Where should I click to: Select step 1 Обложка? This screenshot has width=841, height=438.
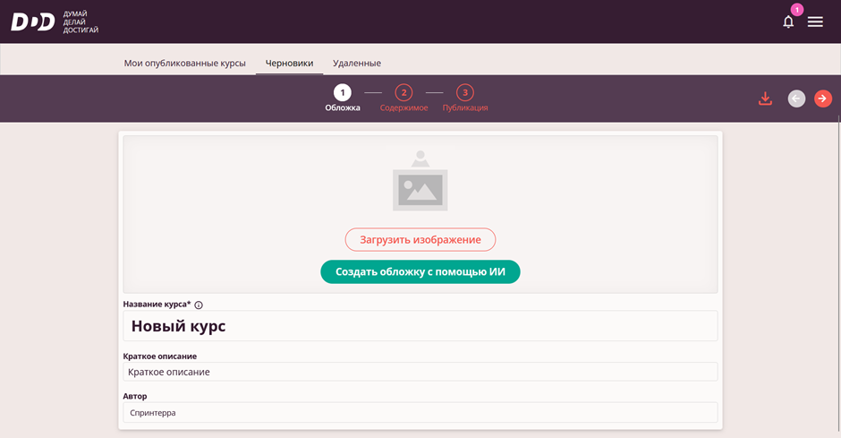342,92
